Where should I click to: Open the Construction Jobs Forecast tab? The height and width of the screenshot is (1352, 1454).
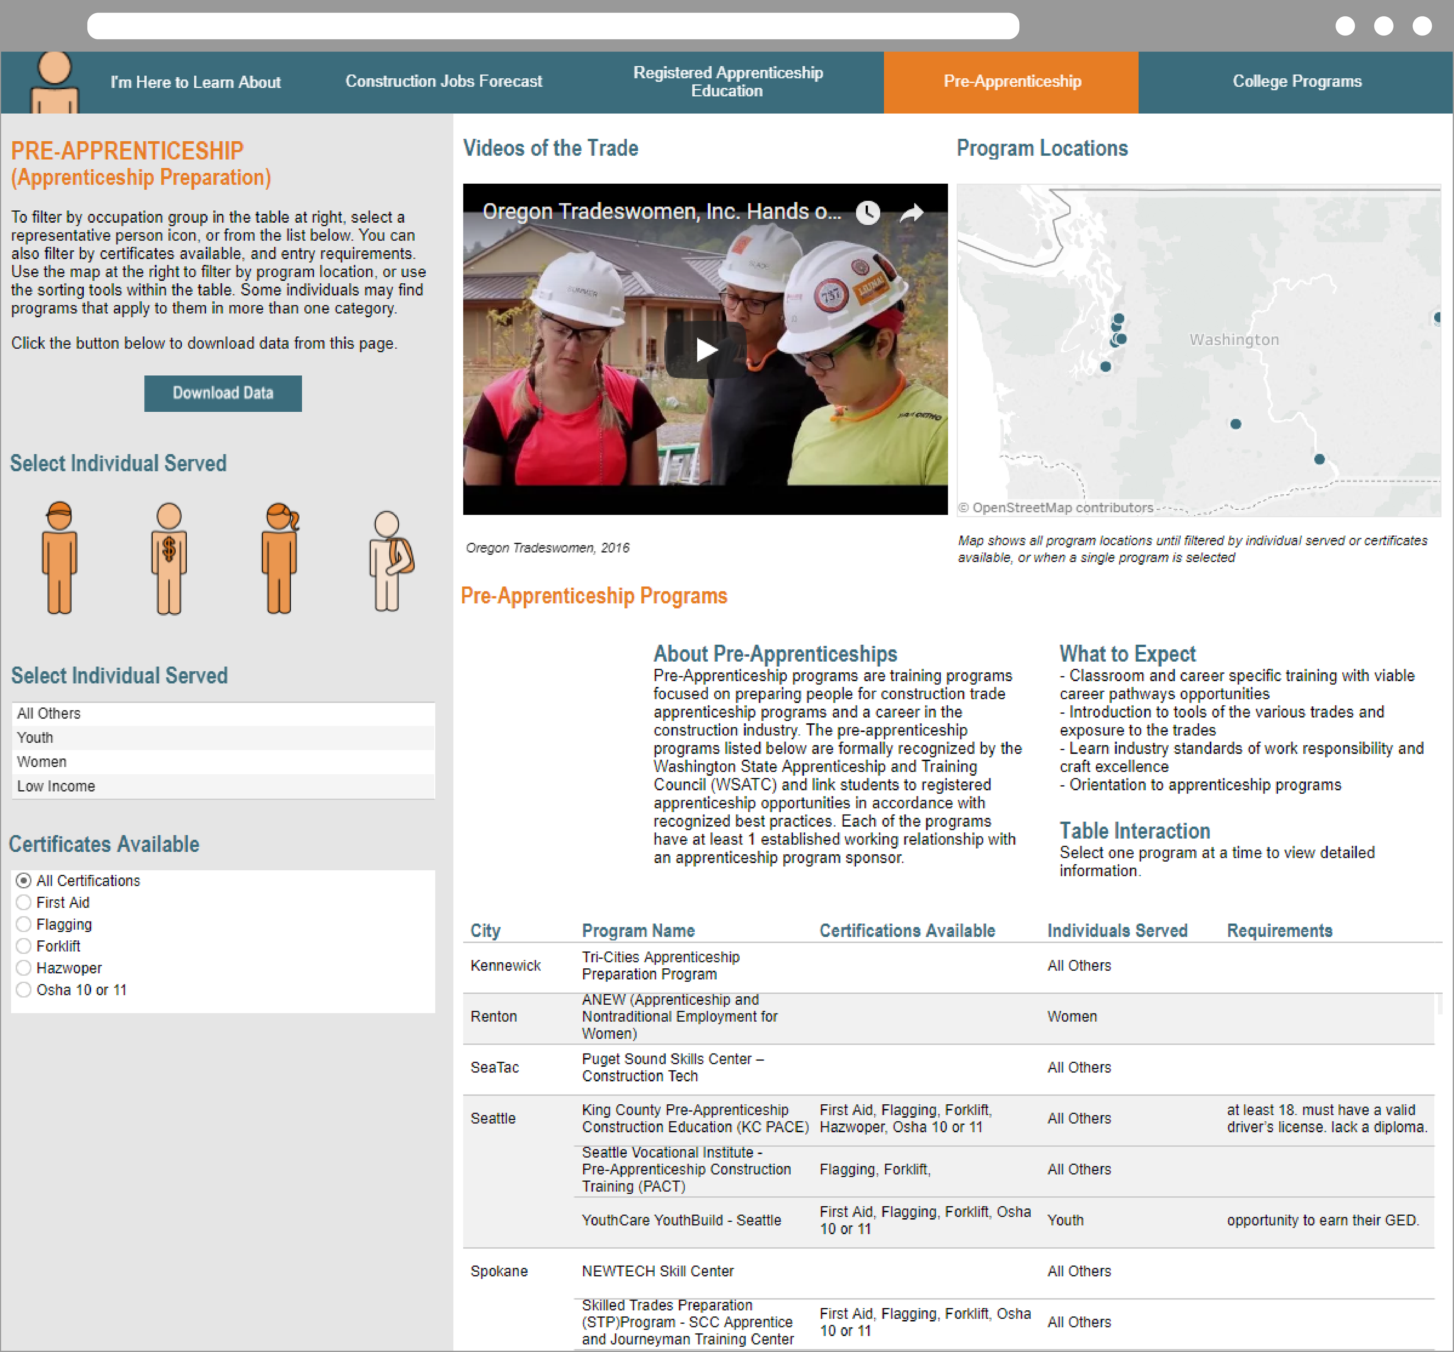[443, 81]
